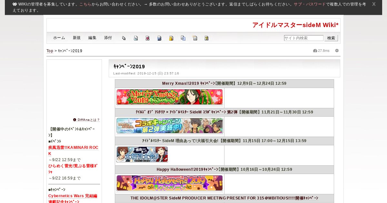Click the ～9/22 12:59まで sidebar text
Screen dimensions: 387x203
64,160
